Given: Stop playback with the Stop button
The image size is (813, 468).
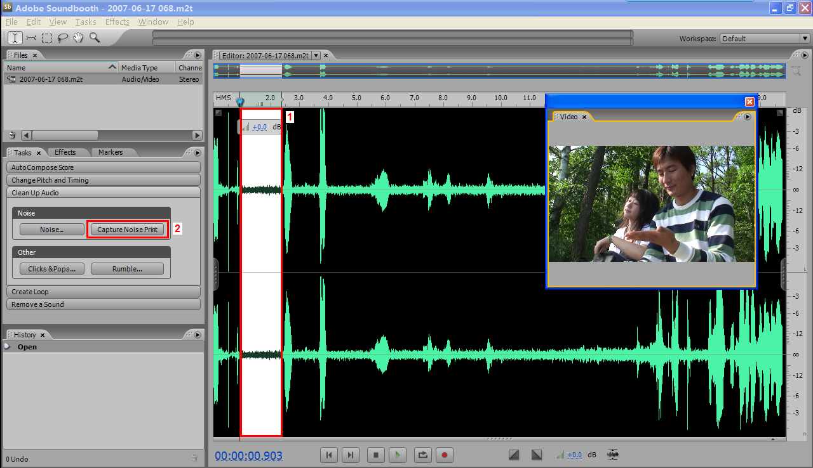Looking at the screenshot, I should 376,455.
